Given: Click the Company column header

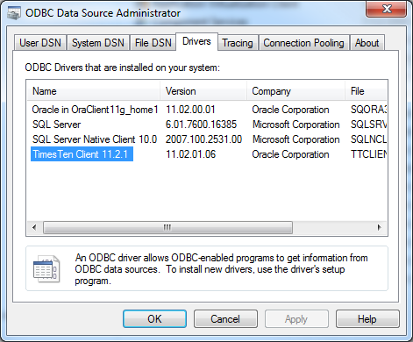Looking at the screenshot, I should (296, 91).
